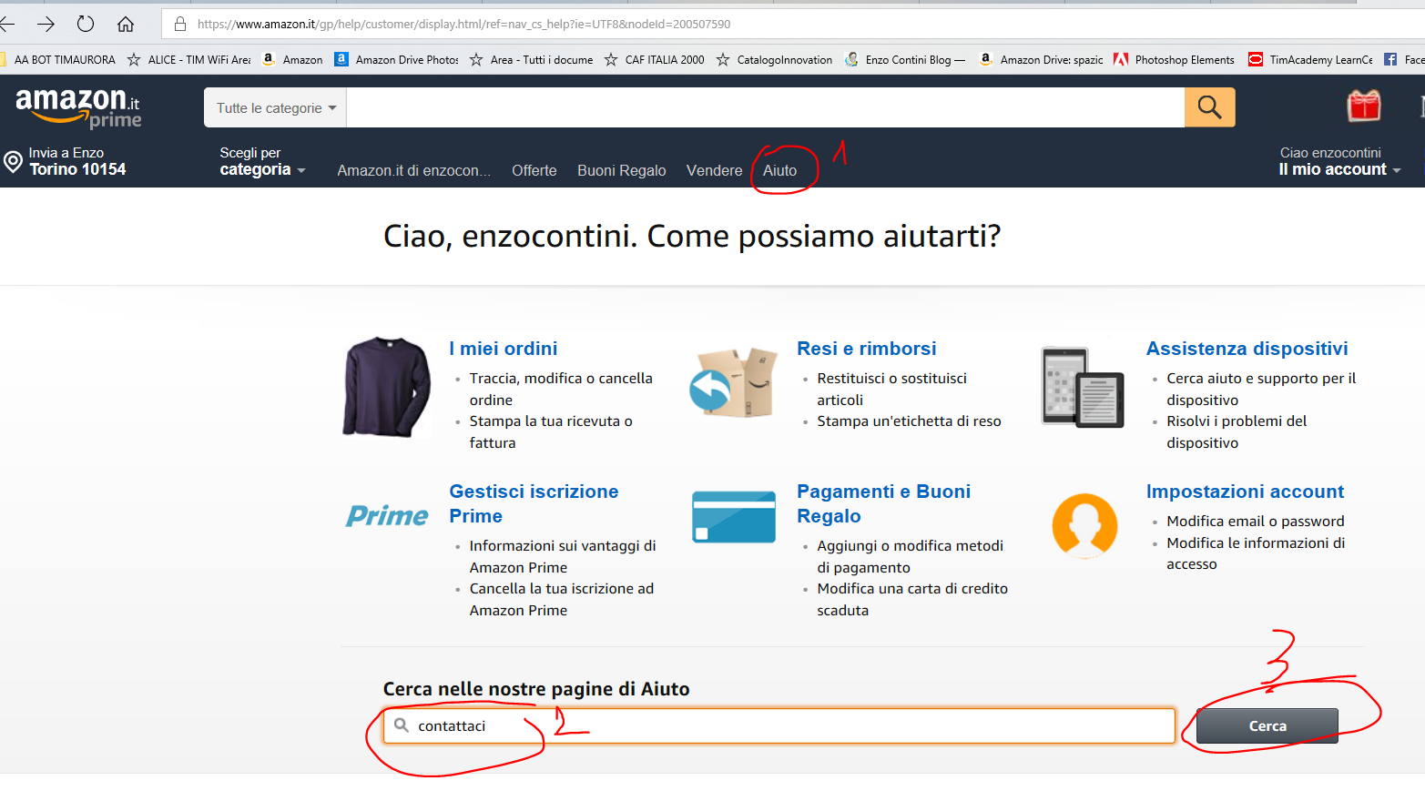Open the I miei ordini link
This screenshot has height=801, width=1425.
(503, 349)
